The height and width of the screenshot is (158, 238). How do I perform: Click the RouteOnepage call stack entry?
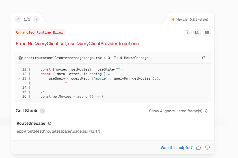pyautogui.click(x=31, y=123)
